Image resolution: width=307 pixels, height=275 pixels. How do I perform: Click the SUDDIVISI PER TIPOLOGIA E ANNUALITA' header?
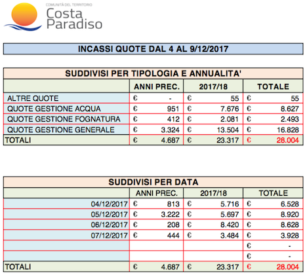pos(153,73)
